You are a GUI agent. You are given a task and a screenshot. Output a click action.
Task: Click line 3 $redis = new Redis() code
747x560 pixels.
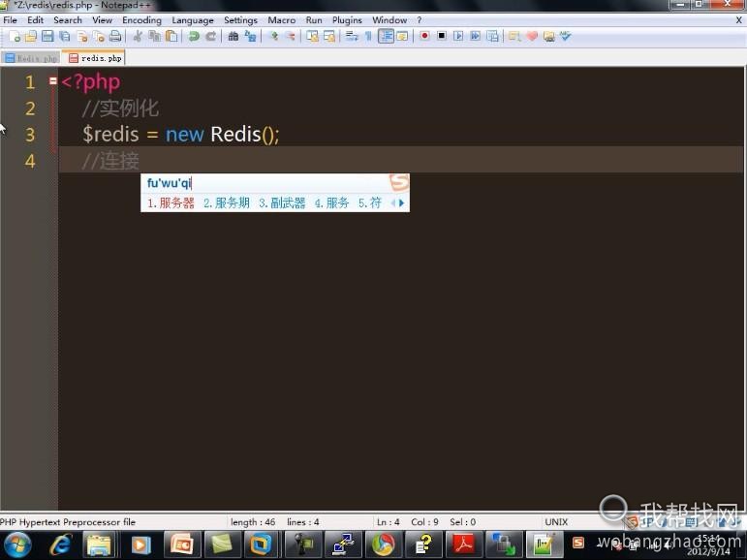[180, 135]
